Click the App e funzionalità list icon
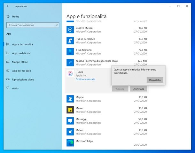Screen dimensions: 195x153 8,44
